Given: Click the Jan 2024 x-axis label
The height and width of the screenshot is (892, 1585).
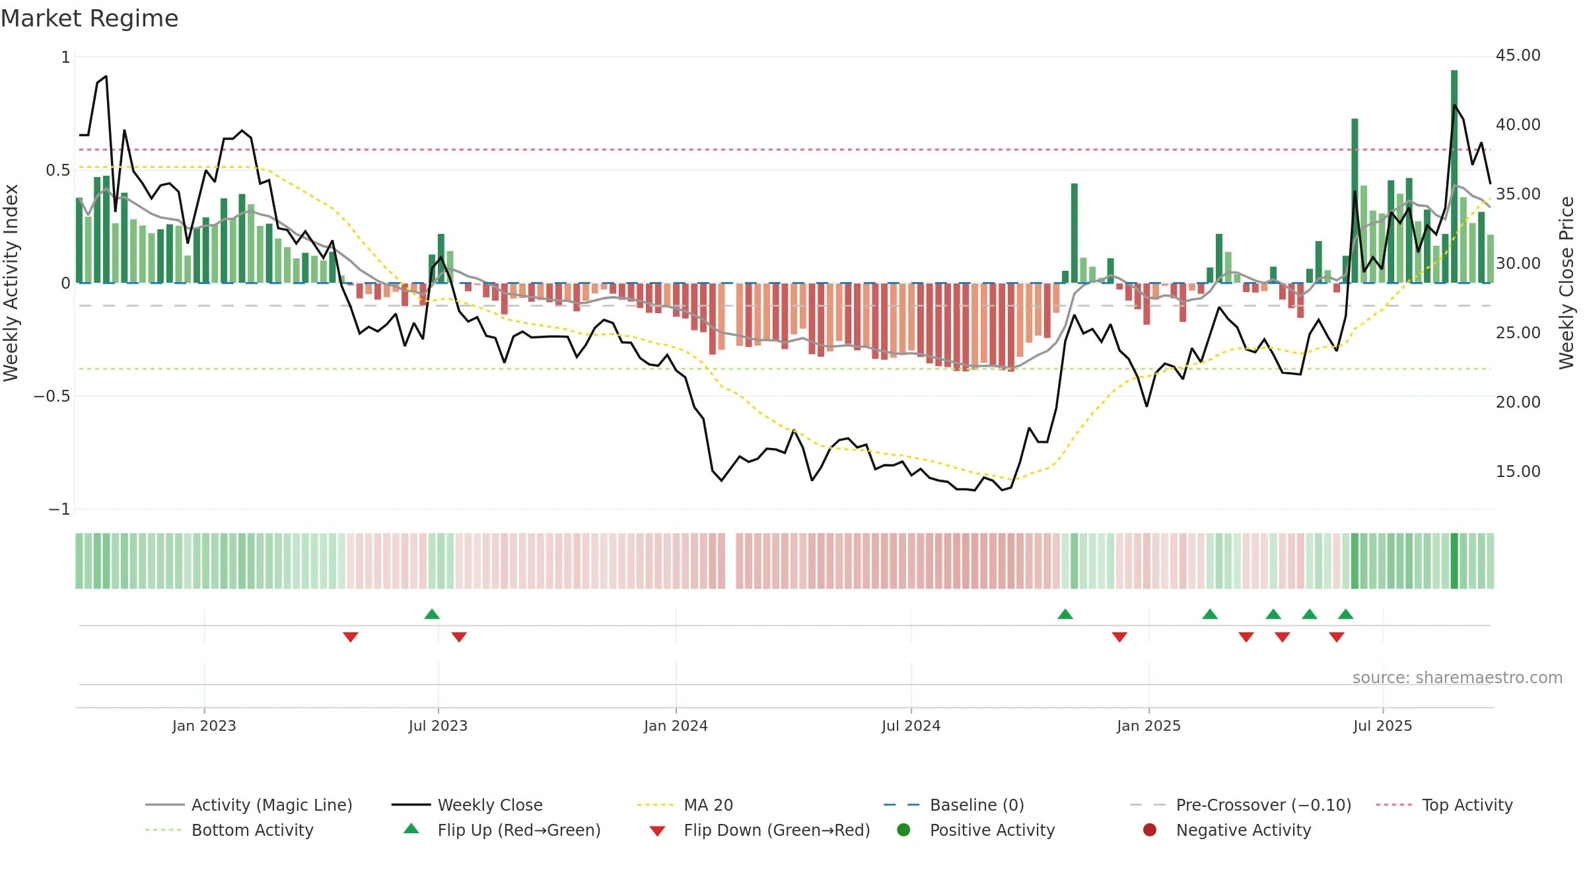Looking at the screenshot, I should pos(676,725).
